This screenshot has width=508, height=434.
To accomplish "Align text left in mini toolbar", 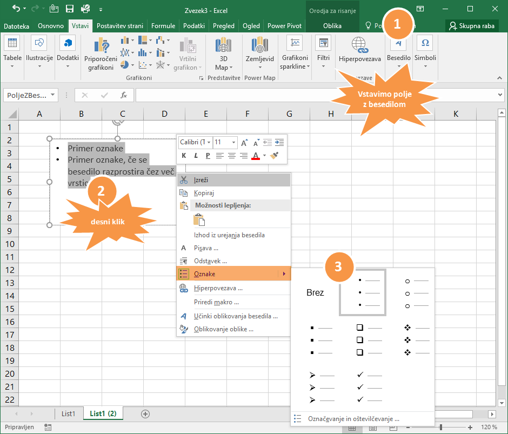I will coord(219,156).
